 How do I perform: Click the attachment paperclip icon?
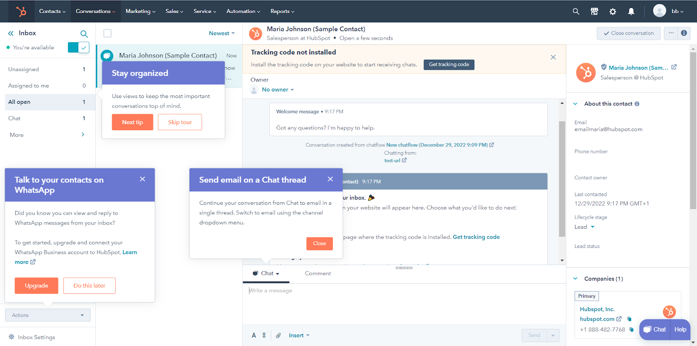tap(278, 336)
